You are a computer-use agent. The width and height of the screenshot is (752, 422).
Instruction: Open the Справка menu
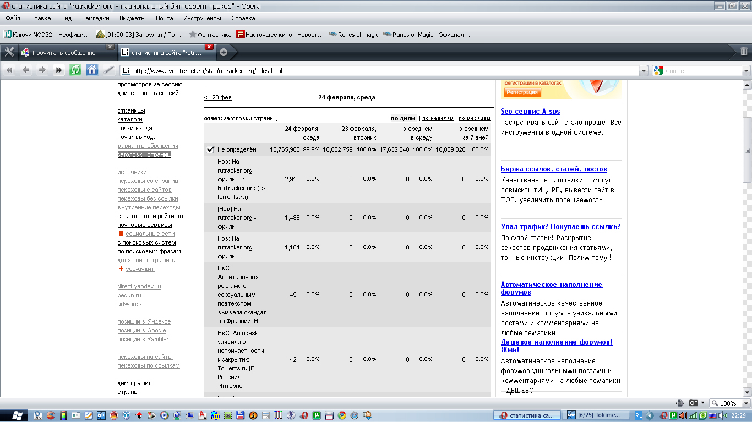point(243,18)
